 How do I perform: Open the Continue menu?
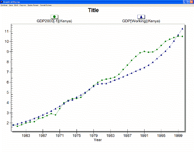click(4, 5)
